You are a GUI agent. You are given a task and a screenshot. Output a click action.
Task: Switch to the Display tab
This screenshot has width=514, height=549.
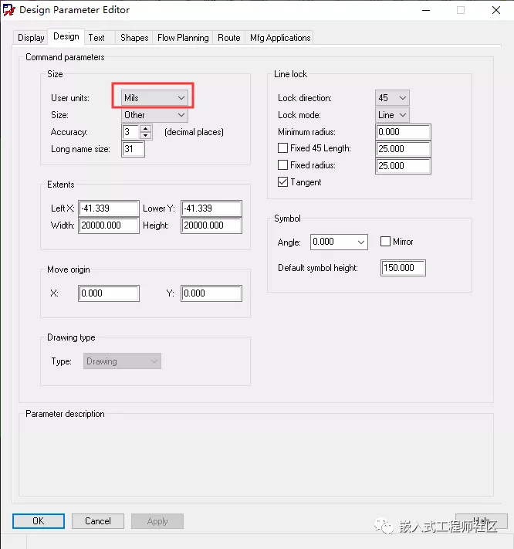[x=31, y=38]
